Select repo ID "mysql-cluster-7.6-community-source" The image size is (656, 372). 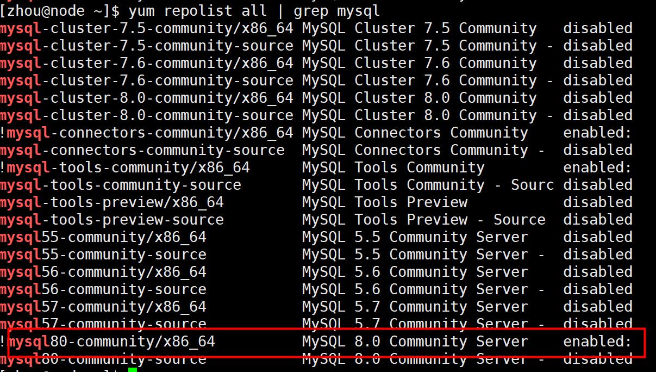pyautogui.click(x=147, y=80)
